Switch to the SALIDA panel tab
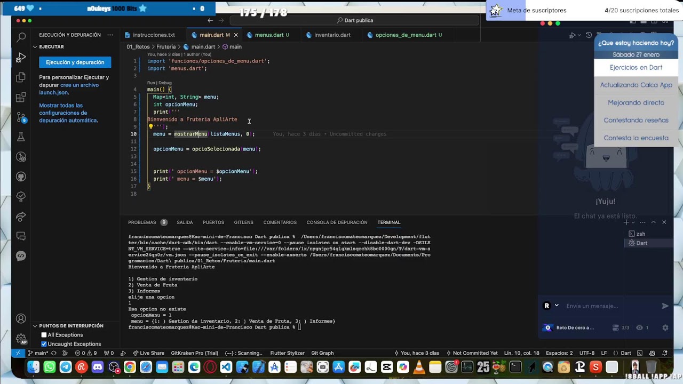The image size is (683, 384). [185, 222]
